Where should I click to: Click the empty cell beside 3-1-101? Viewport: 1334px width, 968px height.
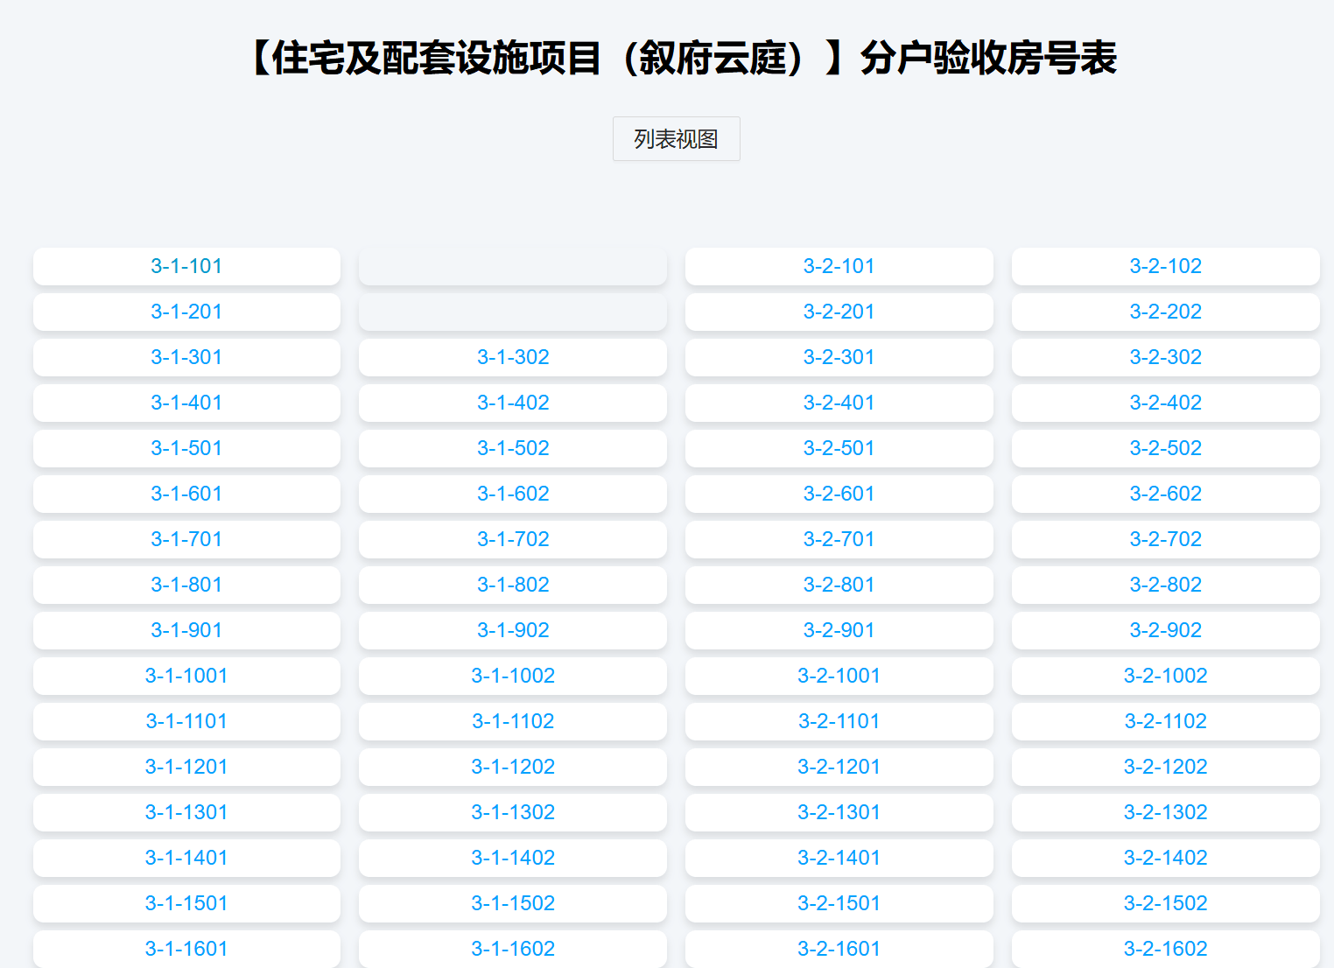point(513,266)
